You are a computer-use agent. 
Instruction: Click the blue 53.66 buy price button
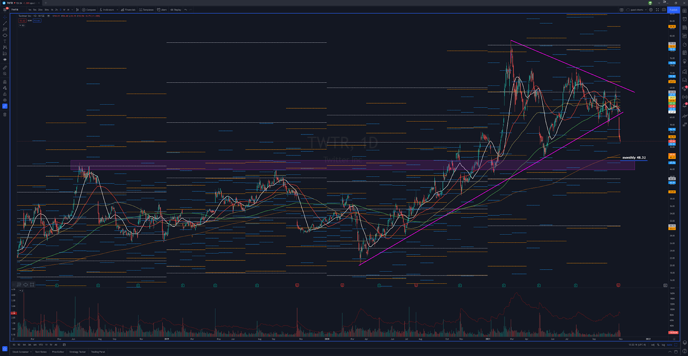click(x=37, y=20)
